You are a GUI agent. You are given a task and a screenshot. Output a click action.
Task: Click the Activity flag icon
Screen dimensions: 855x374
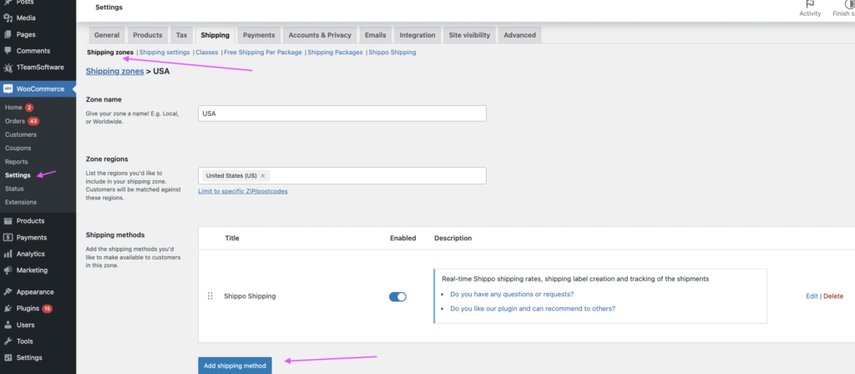[x=810, y=4]
